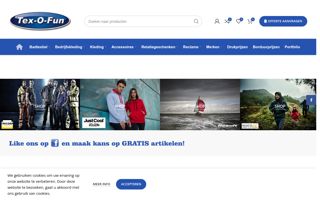320x200 pixels.
Task: Request a quote with Offerte Aanvragen
Action: (283, 21)
